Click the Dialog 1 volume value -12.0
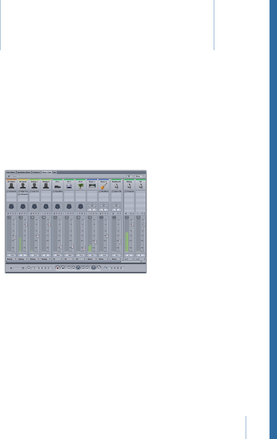277x439 pixels. 34,255
